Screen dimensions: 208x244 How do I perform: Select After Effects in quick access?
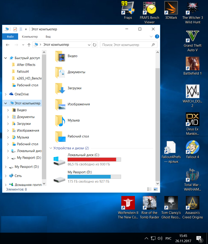(x=26, y=65)
